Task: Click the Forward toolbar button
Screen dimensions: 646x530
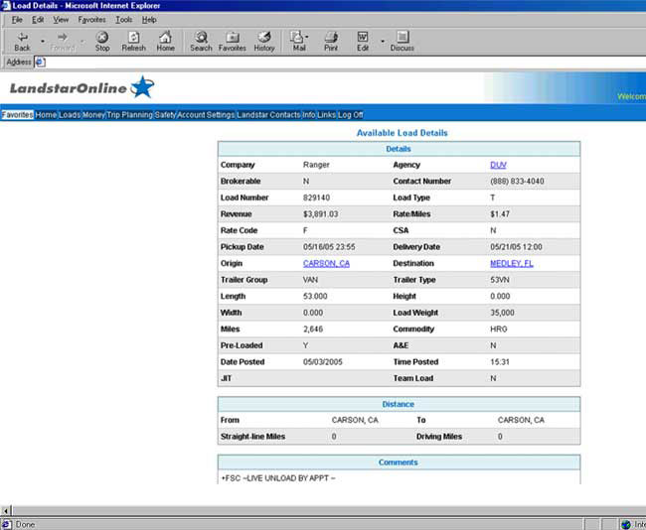Action: (63, 42)
